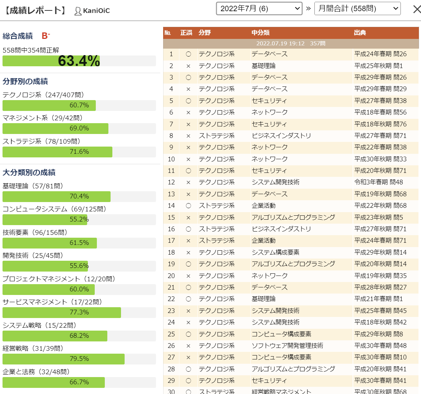This screenshot has width=421, height=394.
Task: Click the 企業と法務 66.7% progress bar
Action: (79, 382)
